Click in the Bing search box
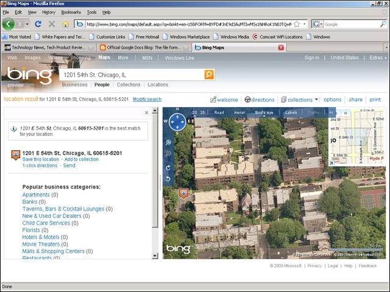Image resolution: width=390 pixels, height=292 pixels. coord(132,75)
